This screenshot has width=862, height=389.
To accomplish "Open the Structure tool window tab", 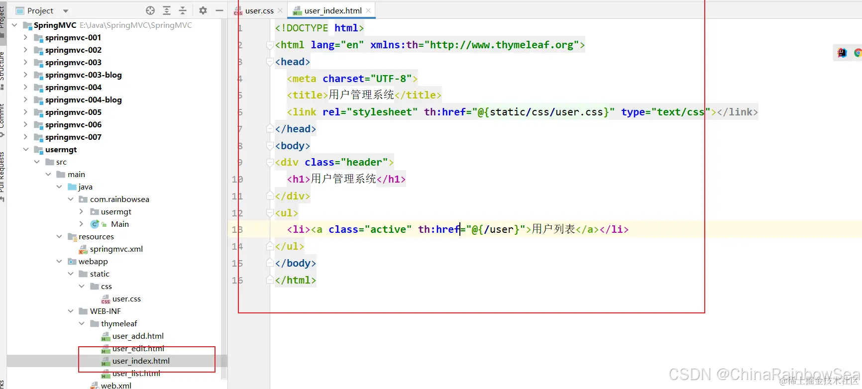I will pyautogui.click(x=2, y=70).
